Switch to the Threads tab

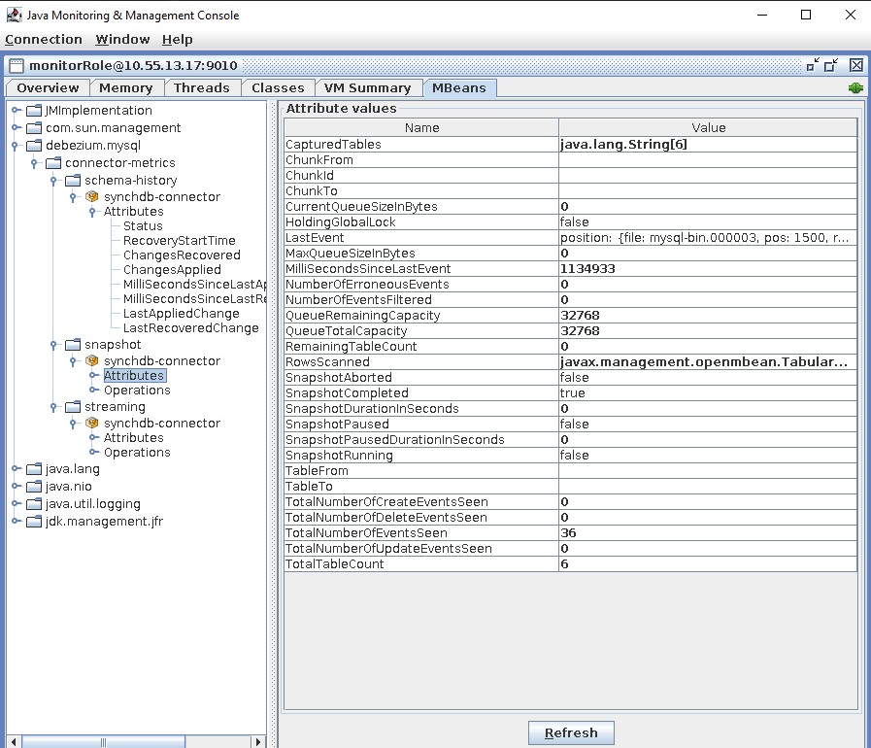201,87
